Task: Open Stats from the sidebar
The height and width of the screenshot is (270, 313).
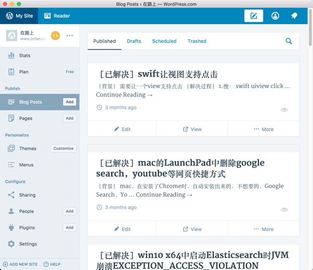Action: coord(40,55)
